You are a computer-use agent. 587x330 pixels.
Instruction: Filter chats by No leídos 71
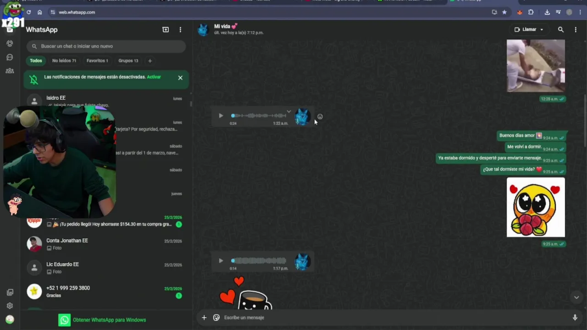click(64, 60)
